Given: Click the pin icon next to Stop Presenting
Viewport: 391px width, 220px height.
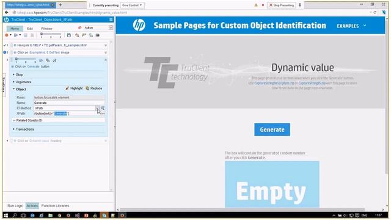Looking at the screenshot, I should (300, 5).
